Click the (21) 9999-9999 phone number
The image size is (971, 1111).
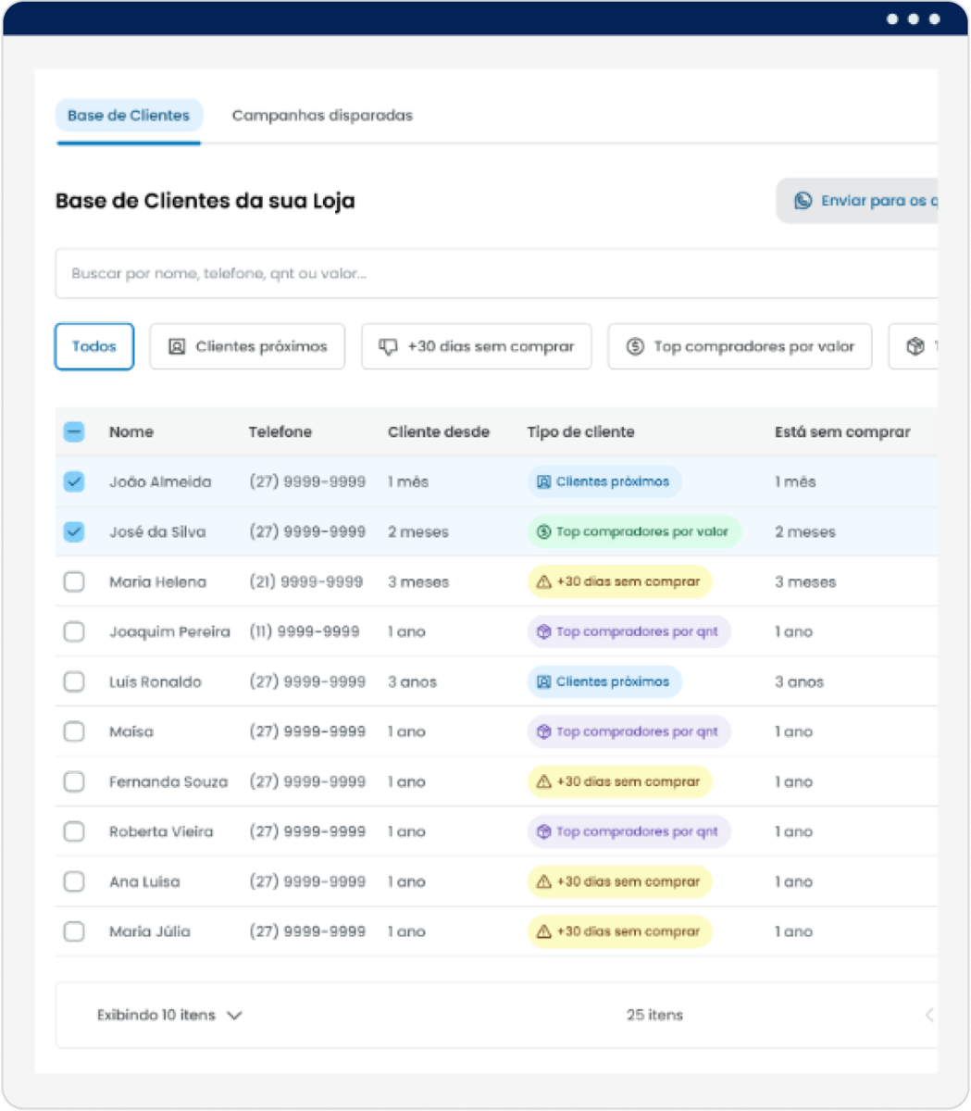point(306,581)
